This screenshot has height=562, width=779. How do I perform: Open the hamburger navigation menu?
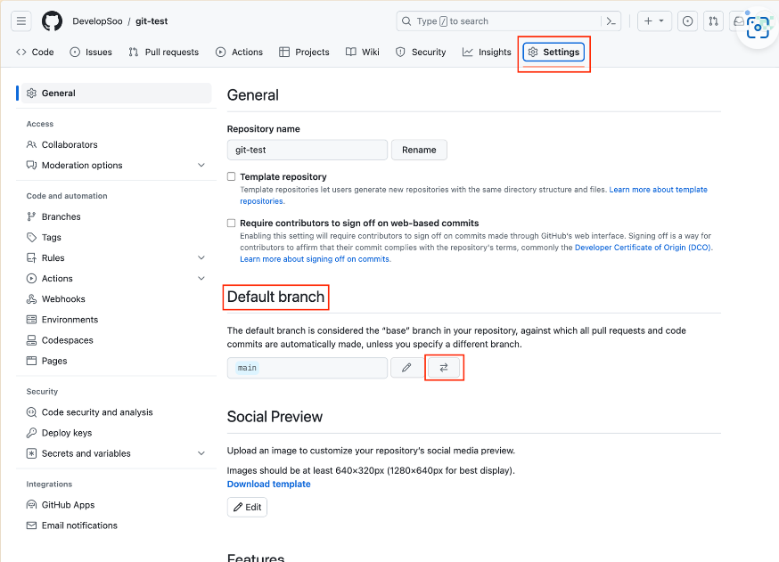[x=20, y=20]
